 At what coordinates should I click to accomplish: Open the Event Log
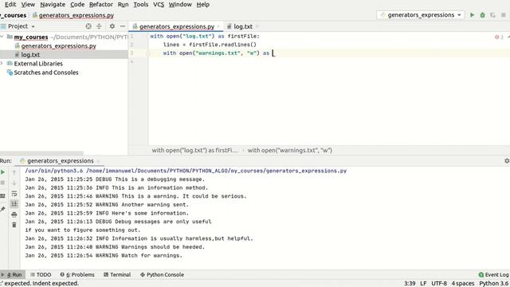pyautogui.click(x=493, y=274)
